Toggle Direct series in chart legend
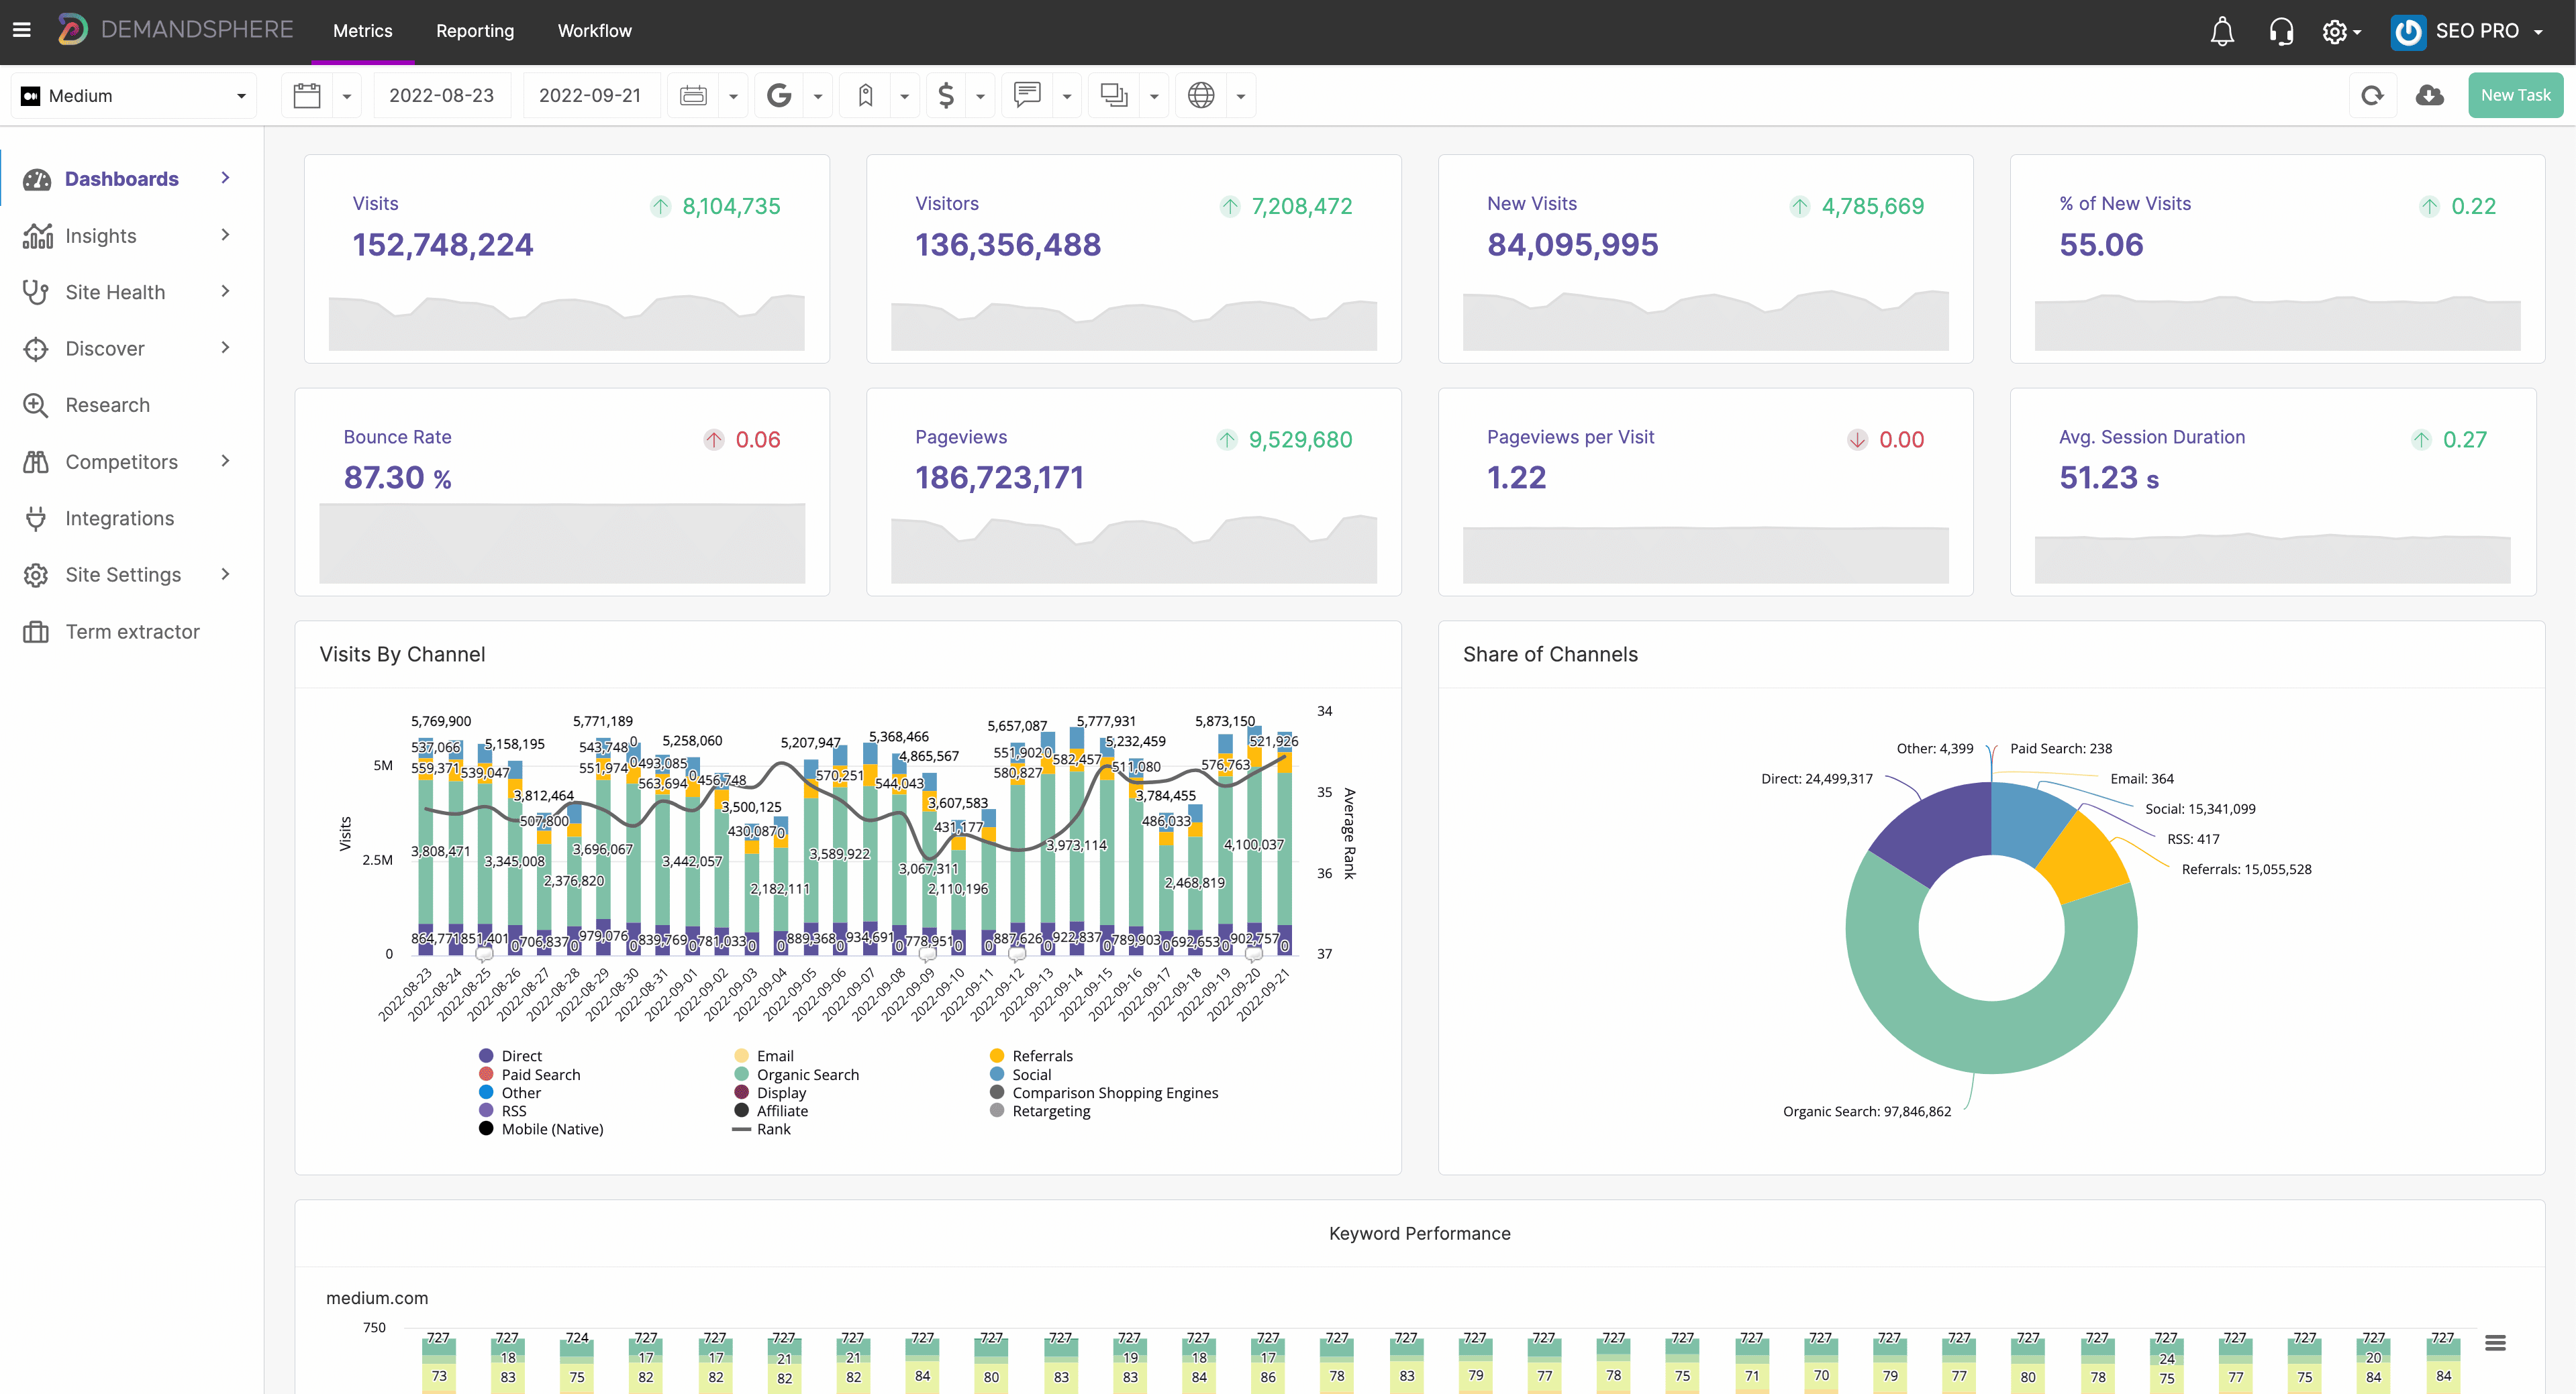2576x1394 pixels. click(521, 1057)
